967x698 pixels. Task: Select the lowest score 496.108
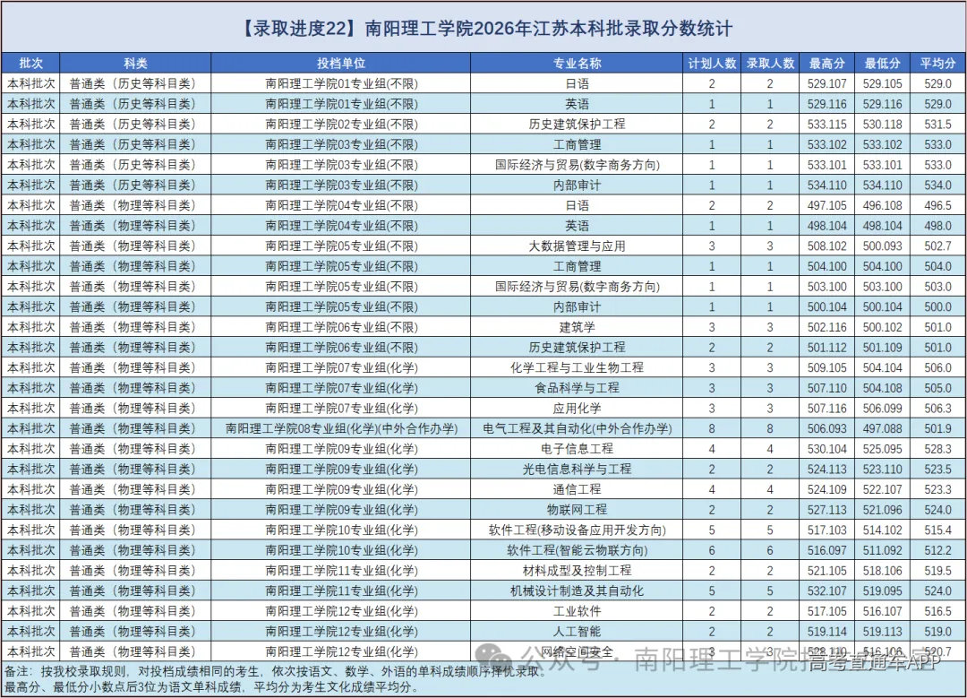[883, 205]
